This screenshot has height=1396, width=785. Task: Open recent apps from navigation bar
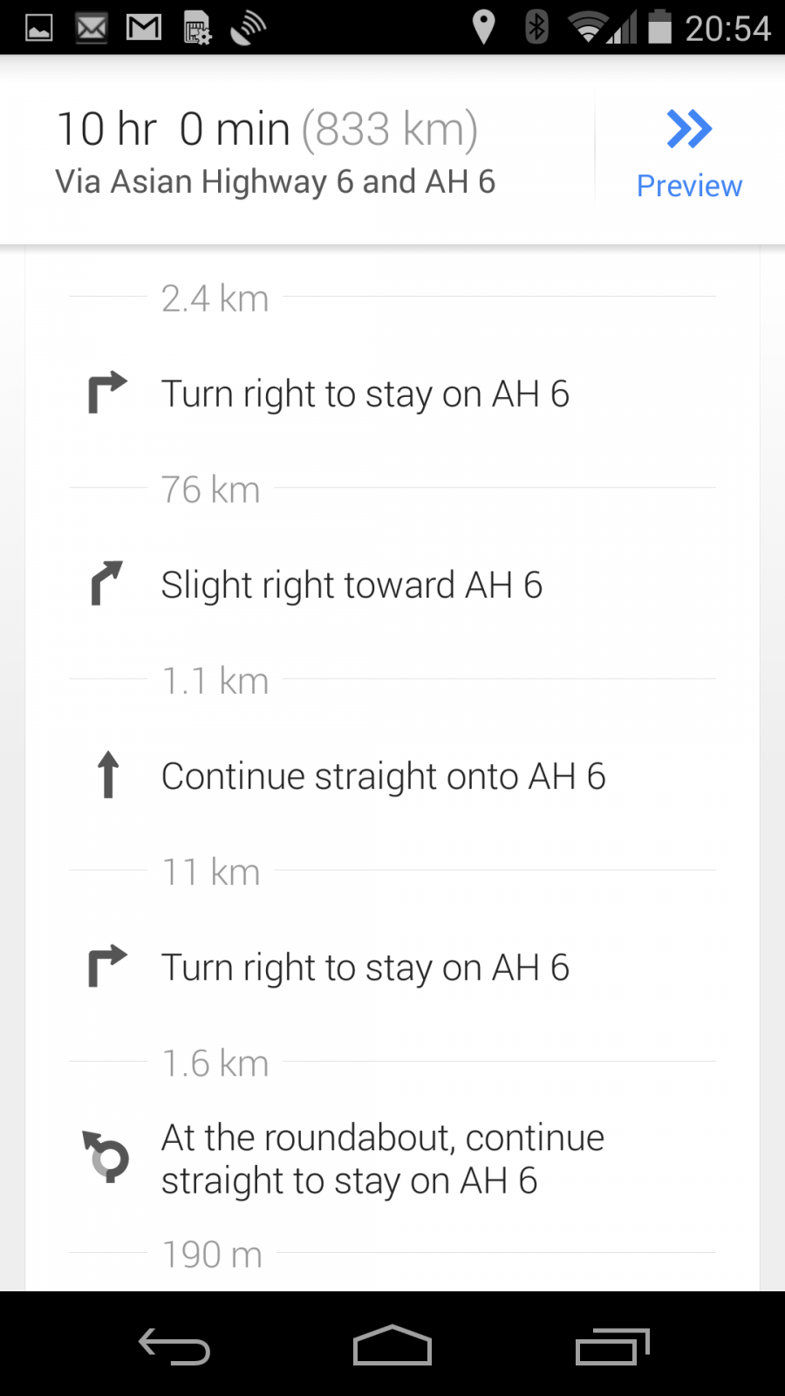[x=612, y=1345]
